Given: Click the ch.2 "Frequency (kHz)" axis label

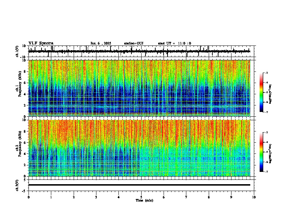Looking at the screenshot, I should [x=20, y=144].
